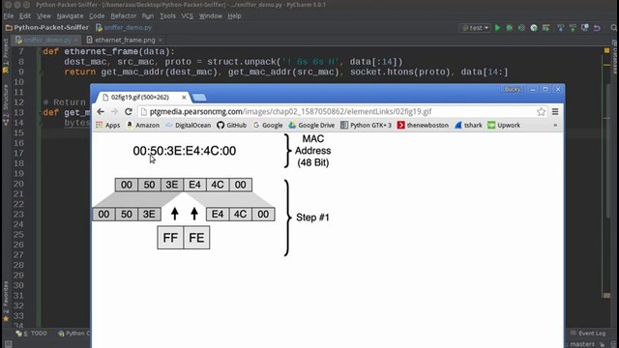Open the Apps bookmark shortcut
The width and height of the screenshot is (619, 348).
click(x=107, y=125)
